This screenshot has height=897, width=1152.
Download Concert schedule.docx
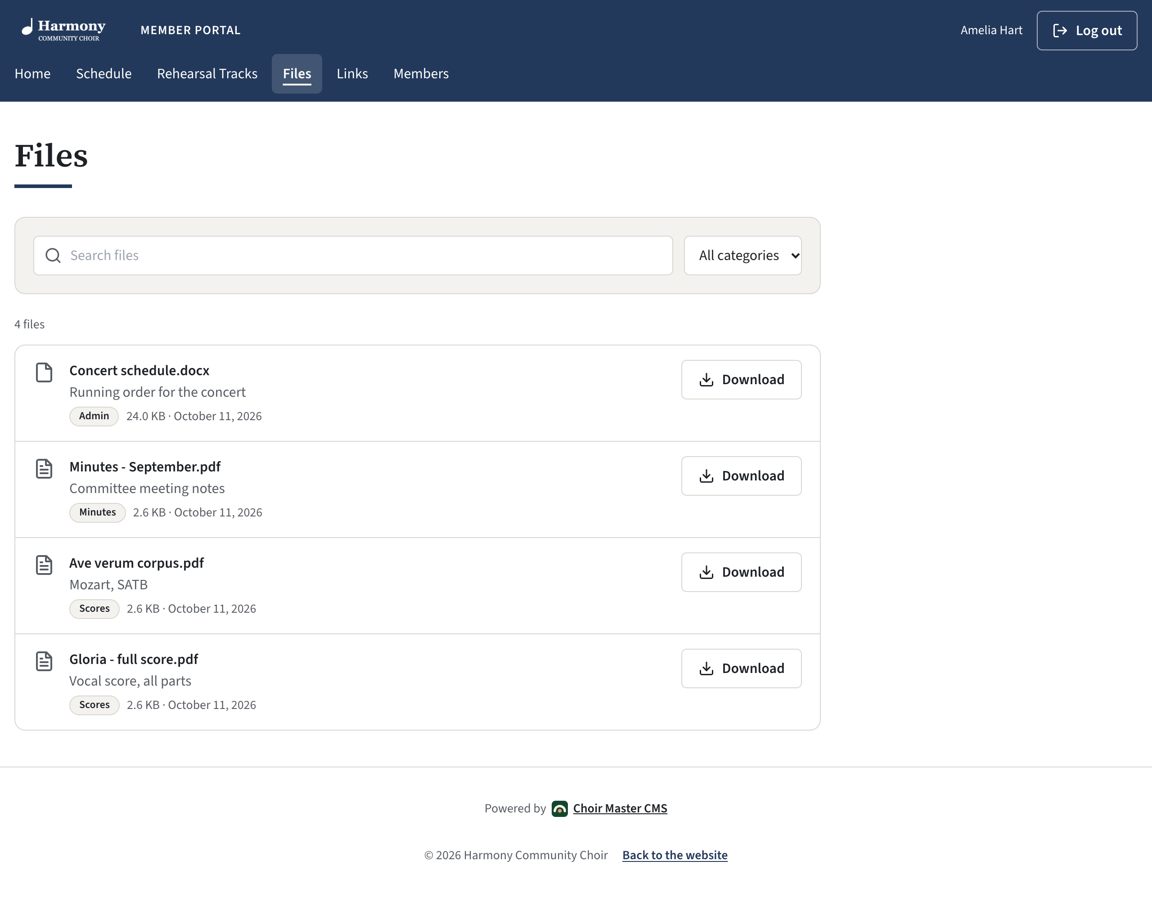pos(741,380)
